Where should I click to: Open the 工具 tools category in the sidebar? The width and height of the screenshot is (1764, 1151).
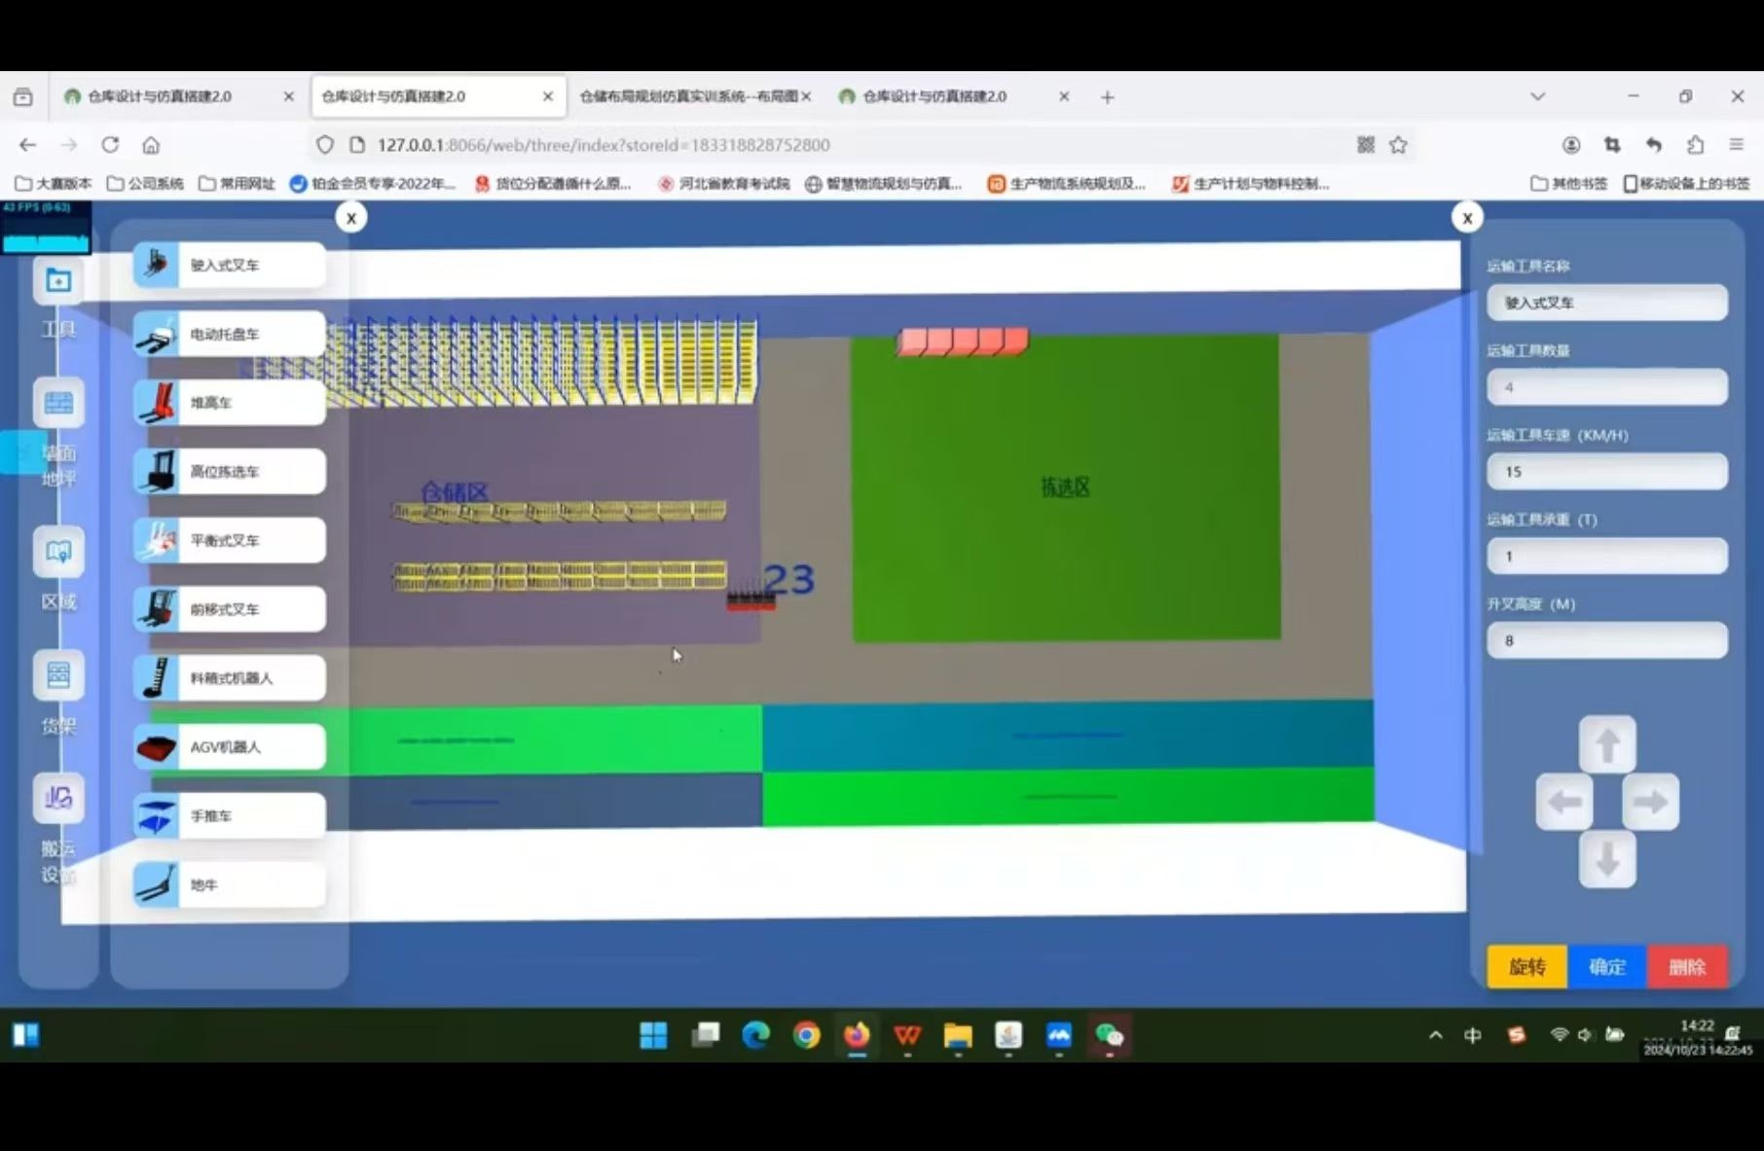point(58,282)
